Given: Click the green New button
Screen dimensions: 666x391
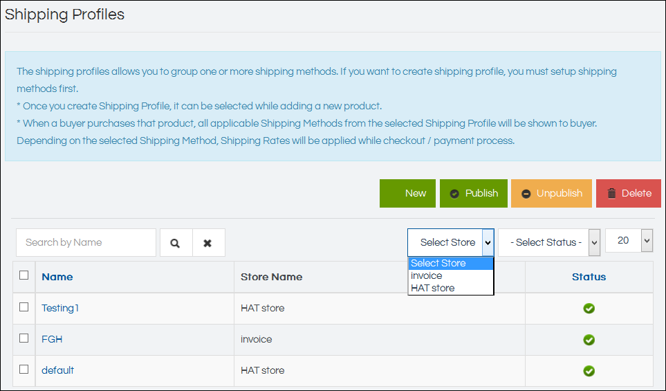Looking at the screenshot, I should (407, 193).
